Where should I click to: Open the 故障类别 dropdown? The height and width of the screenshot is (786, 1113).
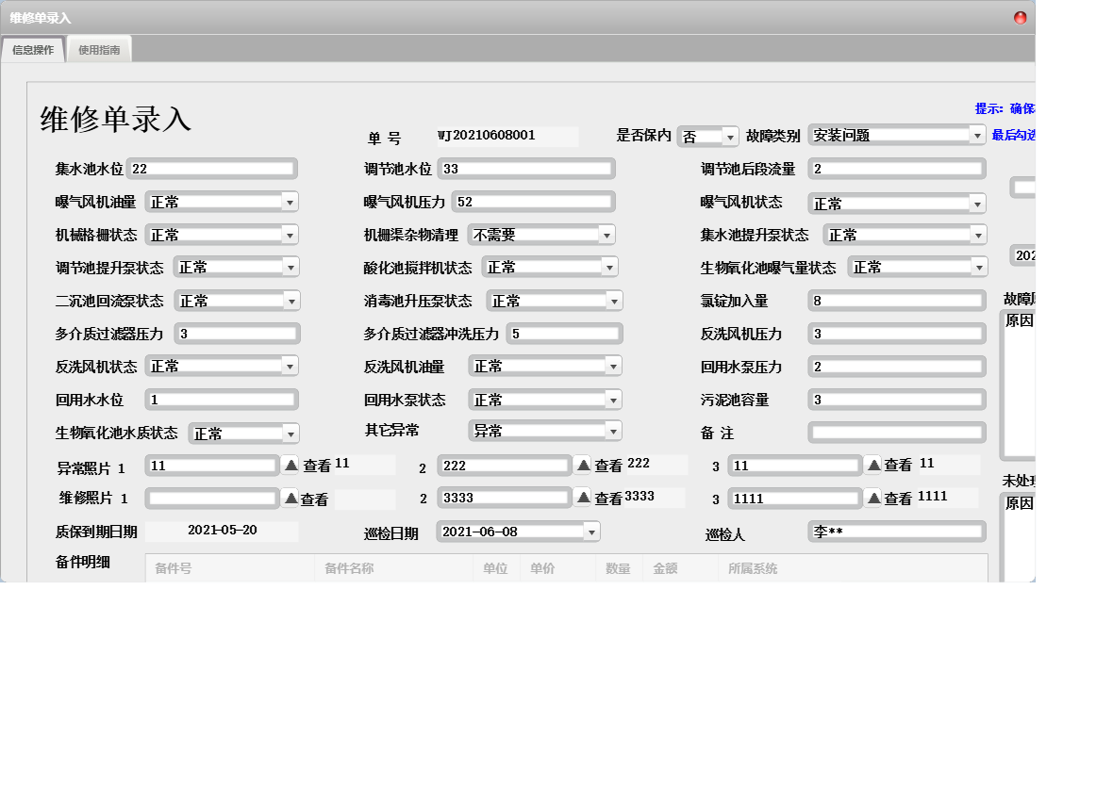click(x=977, y=136)
